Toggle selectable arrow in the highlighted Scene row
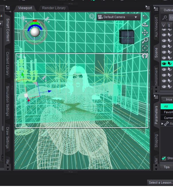Viewport: 173px width, 190px height. [170, 64]
